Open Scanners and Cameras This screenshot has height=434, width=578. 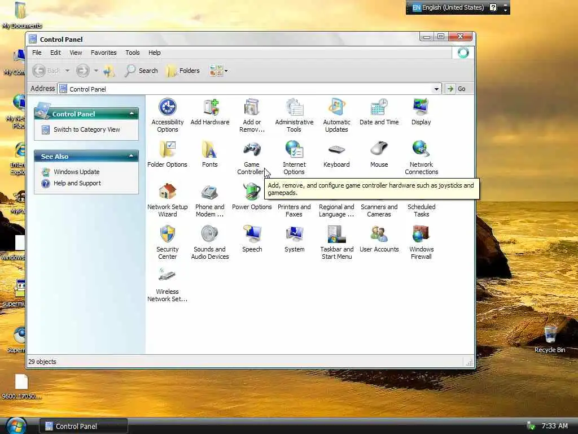click(x=379, y=210)
